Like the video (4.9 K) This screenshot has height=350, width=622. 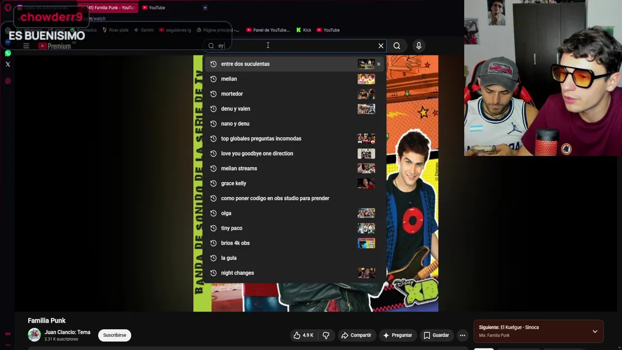coord(303,335)
